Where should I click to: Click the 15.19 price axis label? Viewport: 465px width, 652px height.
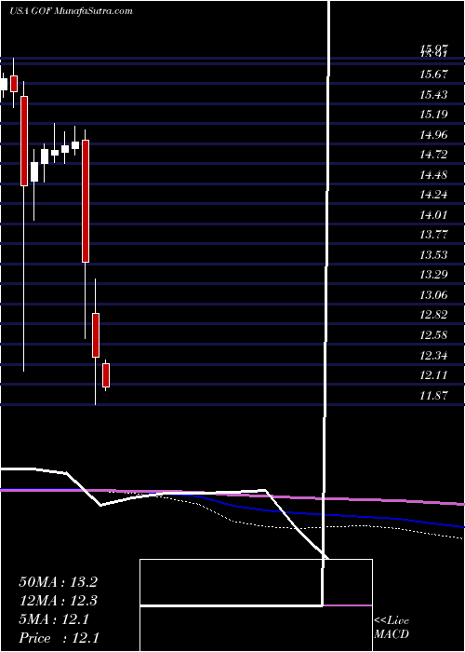tap(434, 114)
